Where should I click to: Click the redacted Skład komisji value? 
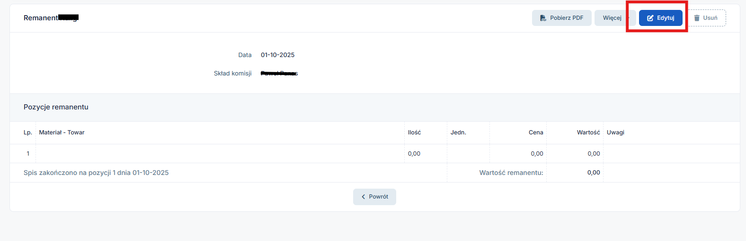(279, 74)
